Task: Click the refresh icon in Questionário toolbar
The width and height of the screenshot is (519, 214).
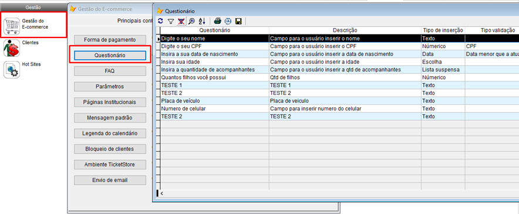Action: point(160,21)
